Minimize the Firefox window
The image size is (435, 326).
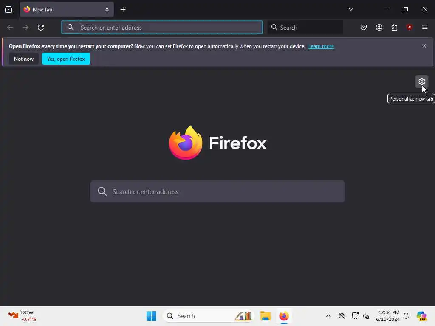(x=386, y=9)
